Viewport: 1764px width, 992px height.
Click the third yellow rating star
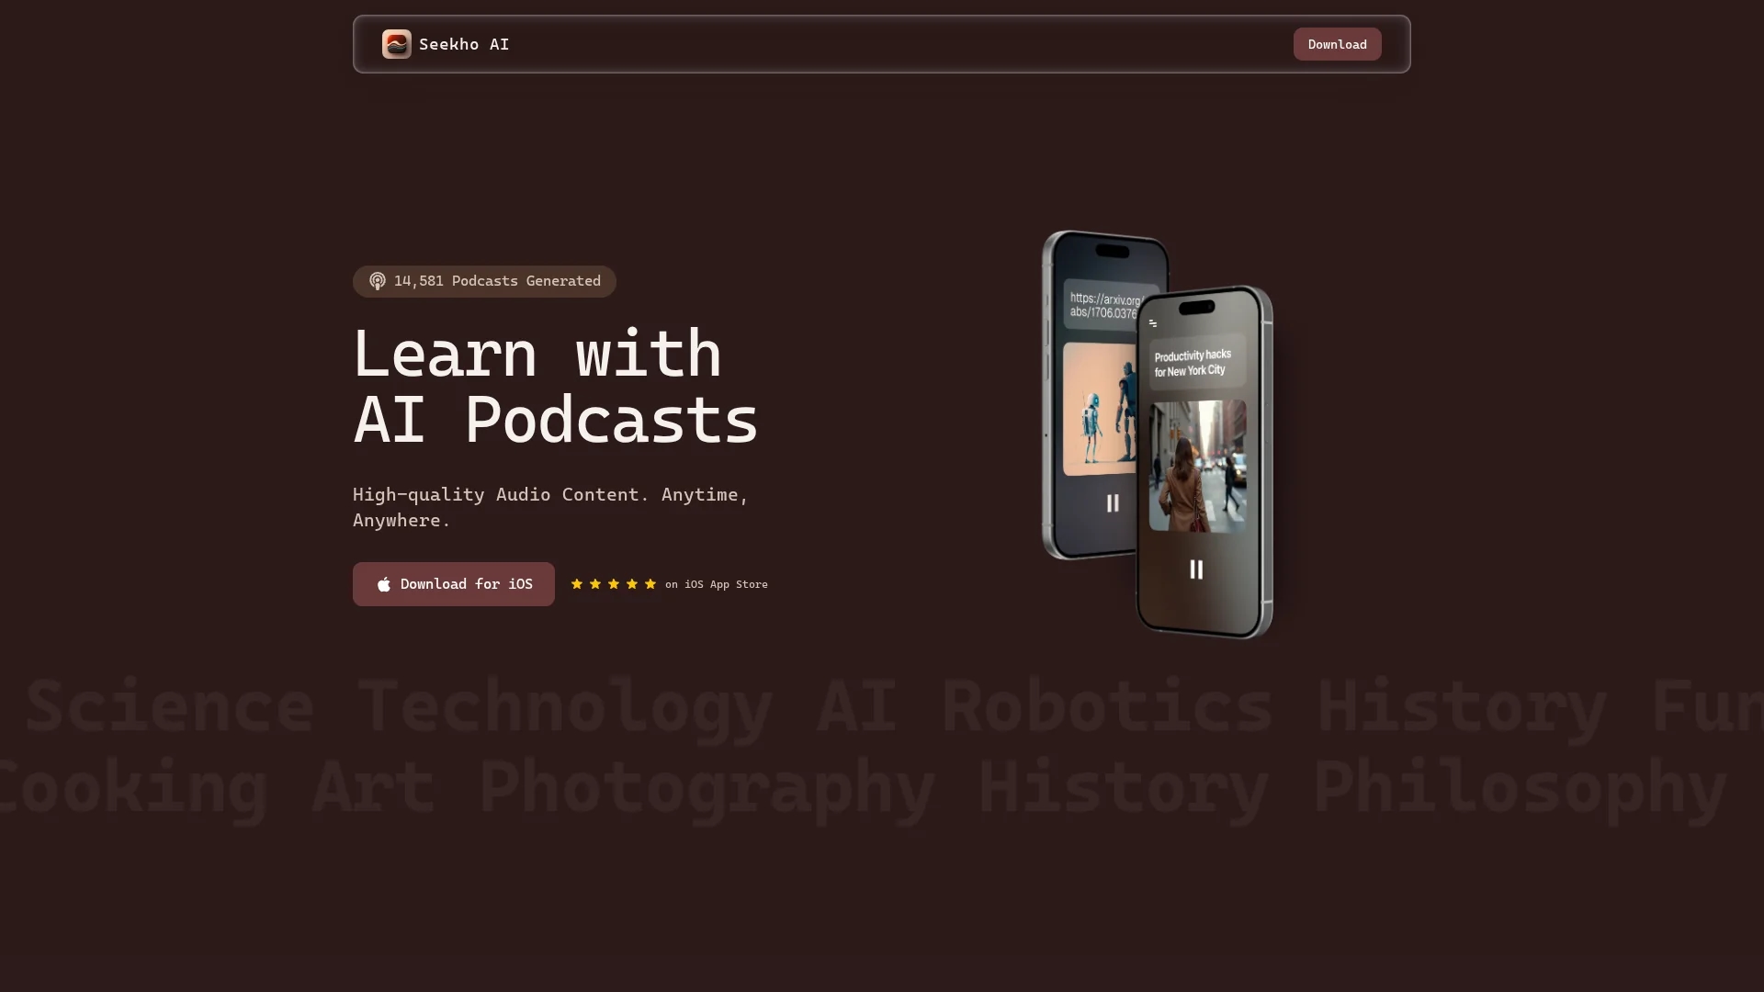click(x=614, y=584)
